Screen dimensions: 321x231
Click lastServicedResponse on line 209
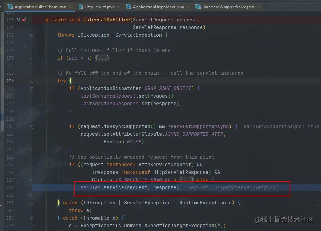coord(109,104)
